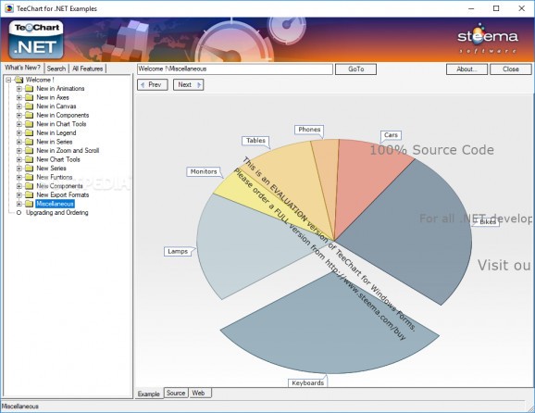The height and width of the screenshot is (413, 535).
Task: Click the GoTo button
Action: (355, 69)
